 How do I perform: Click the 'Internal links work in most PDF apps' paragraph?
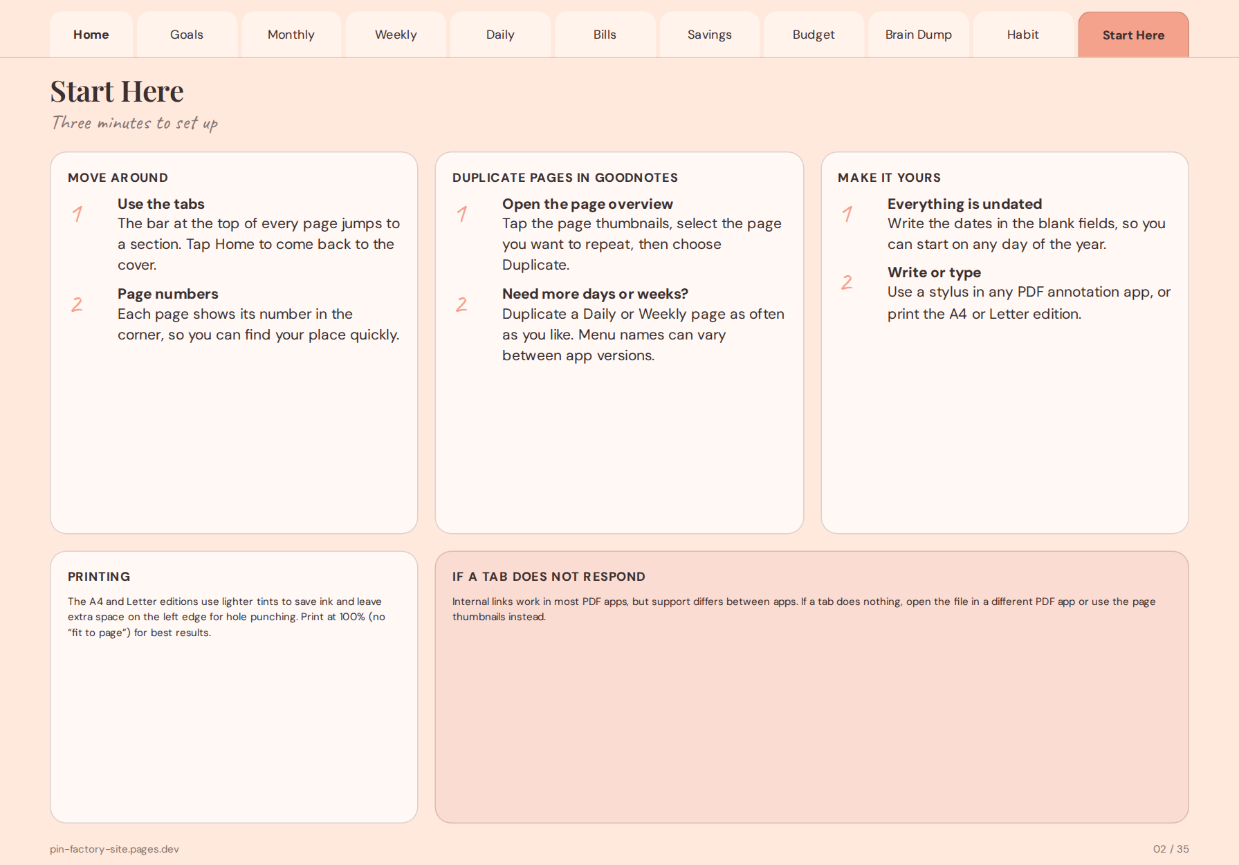point(804,609)
